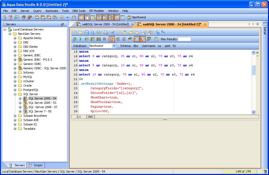
Task: Collapse the SQL Server folder node
Action: 15,94
